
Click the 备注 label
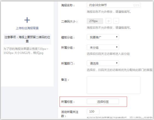(x=65, y=80)
